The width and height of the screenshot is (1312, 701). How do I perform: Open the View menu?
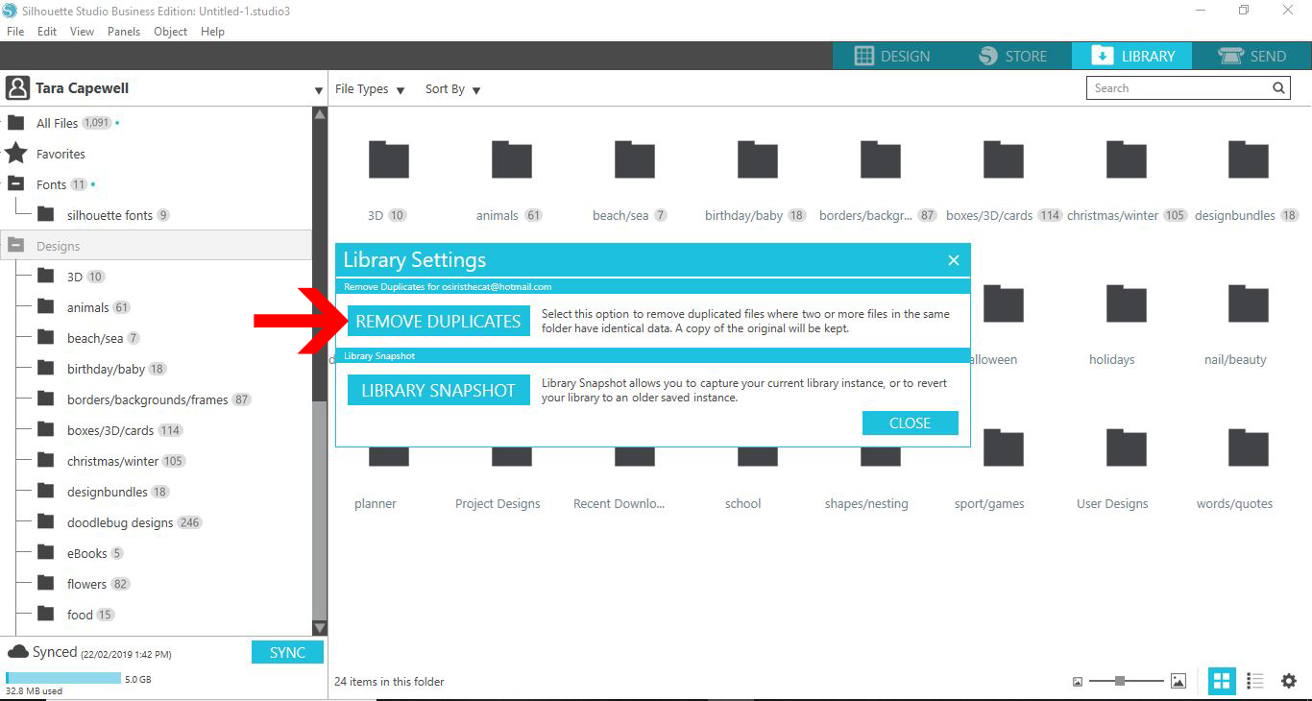82,31
